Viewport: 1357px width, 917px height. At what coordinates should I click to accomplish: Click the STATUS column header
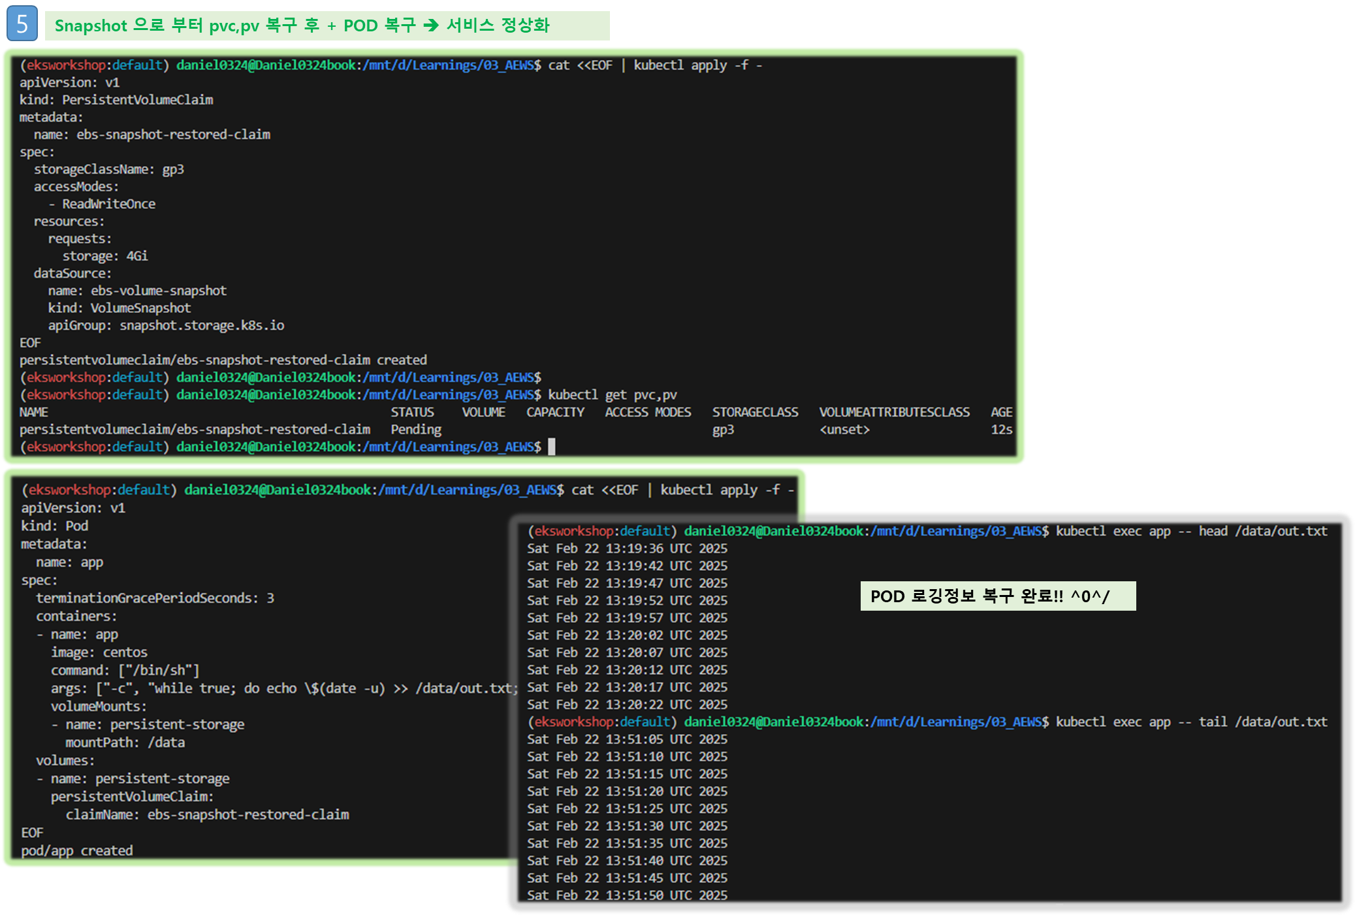(x=412, y=412)
